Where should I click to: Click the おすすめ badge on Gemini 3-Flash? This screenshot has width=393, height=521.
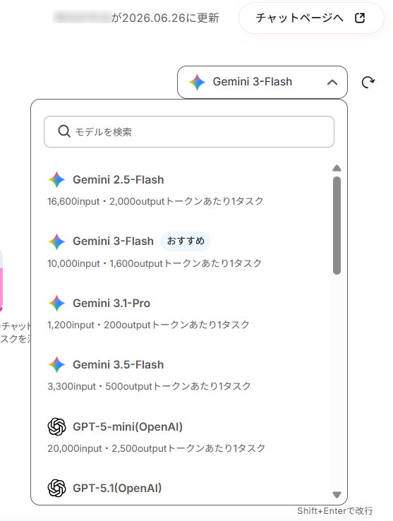coord(186,241)
